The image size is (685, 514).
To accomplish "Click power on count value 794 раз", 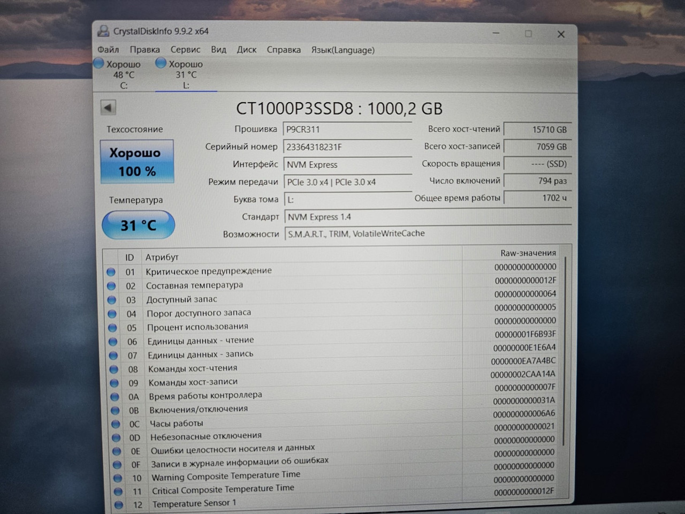I will (537, 181).
